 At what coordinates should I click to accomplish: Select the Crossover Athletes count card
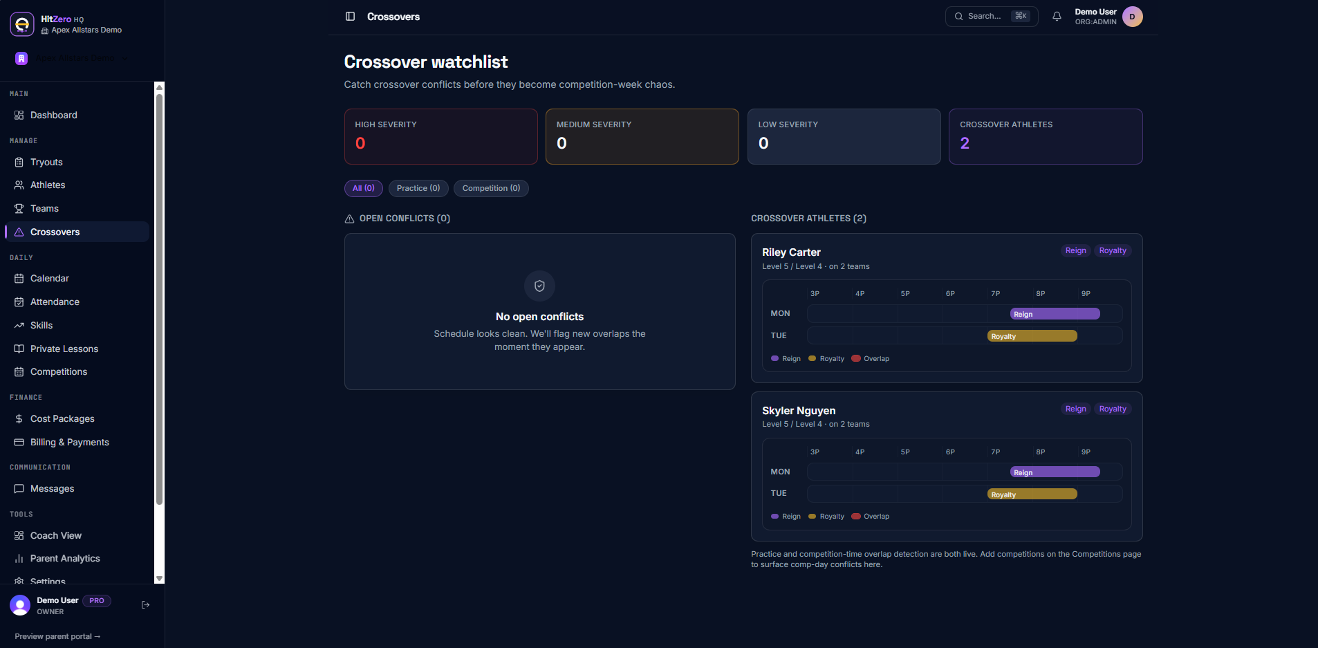click(x=1046, y=136)
